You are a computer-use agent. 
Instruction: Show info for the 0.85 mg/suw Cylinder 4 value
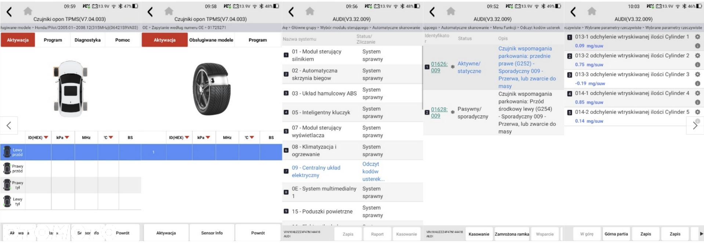pyautogui.click(x=697, y=102)
